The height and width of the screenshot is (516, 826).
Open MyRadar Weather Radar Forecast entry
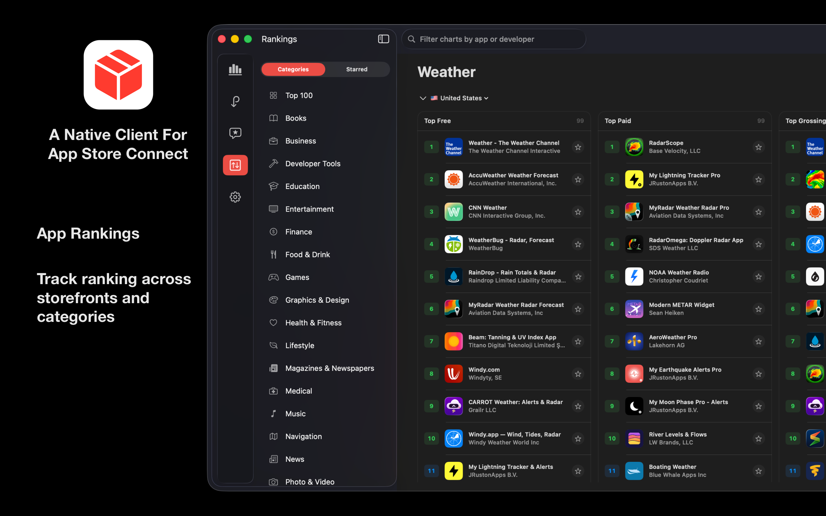click(504, 309)
